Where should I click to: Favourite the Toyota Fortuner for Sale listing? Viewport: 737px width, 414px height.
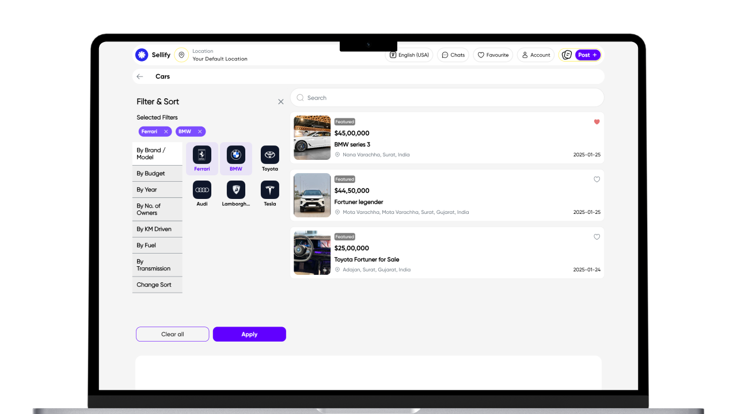point(597,237)
